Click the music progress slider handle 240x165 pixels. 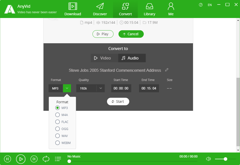click(69, 161)
